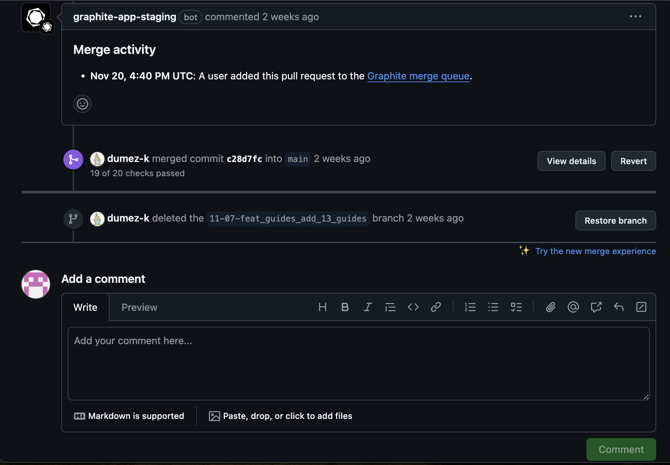Open saved replies in the comment editor
This screenshot has width=670, height=465.
click(619, 307)
